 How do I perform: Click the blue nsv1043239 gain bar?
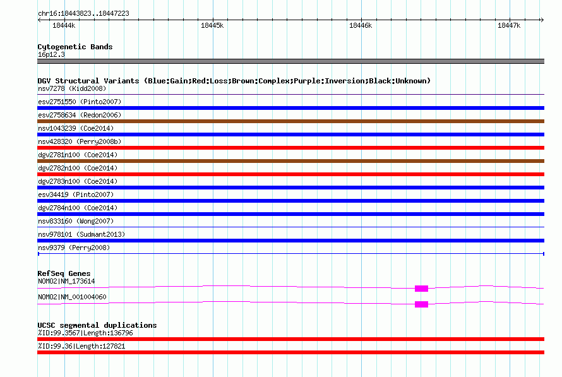pyautogui.click(x=290, y=135)
